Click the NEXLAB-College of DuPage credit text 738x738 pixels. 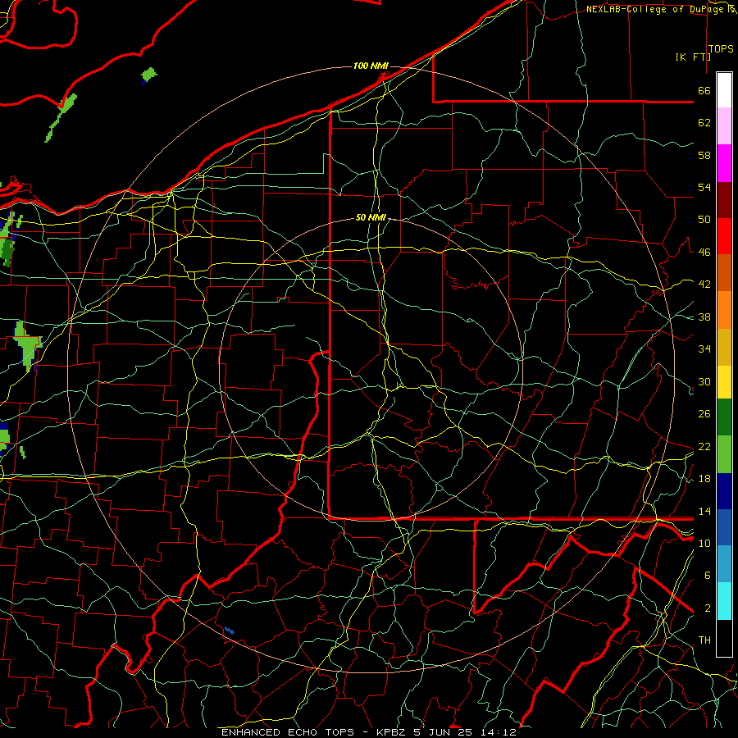click(x=655, y=9)
